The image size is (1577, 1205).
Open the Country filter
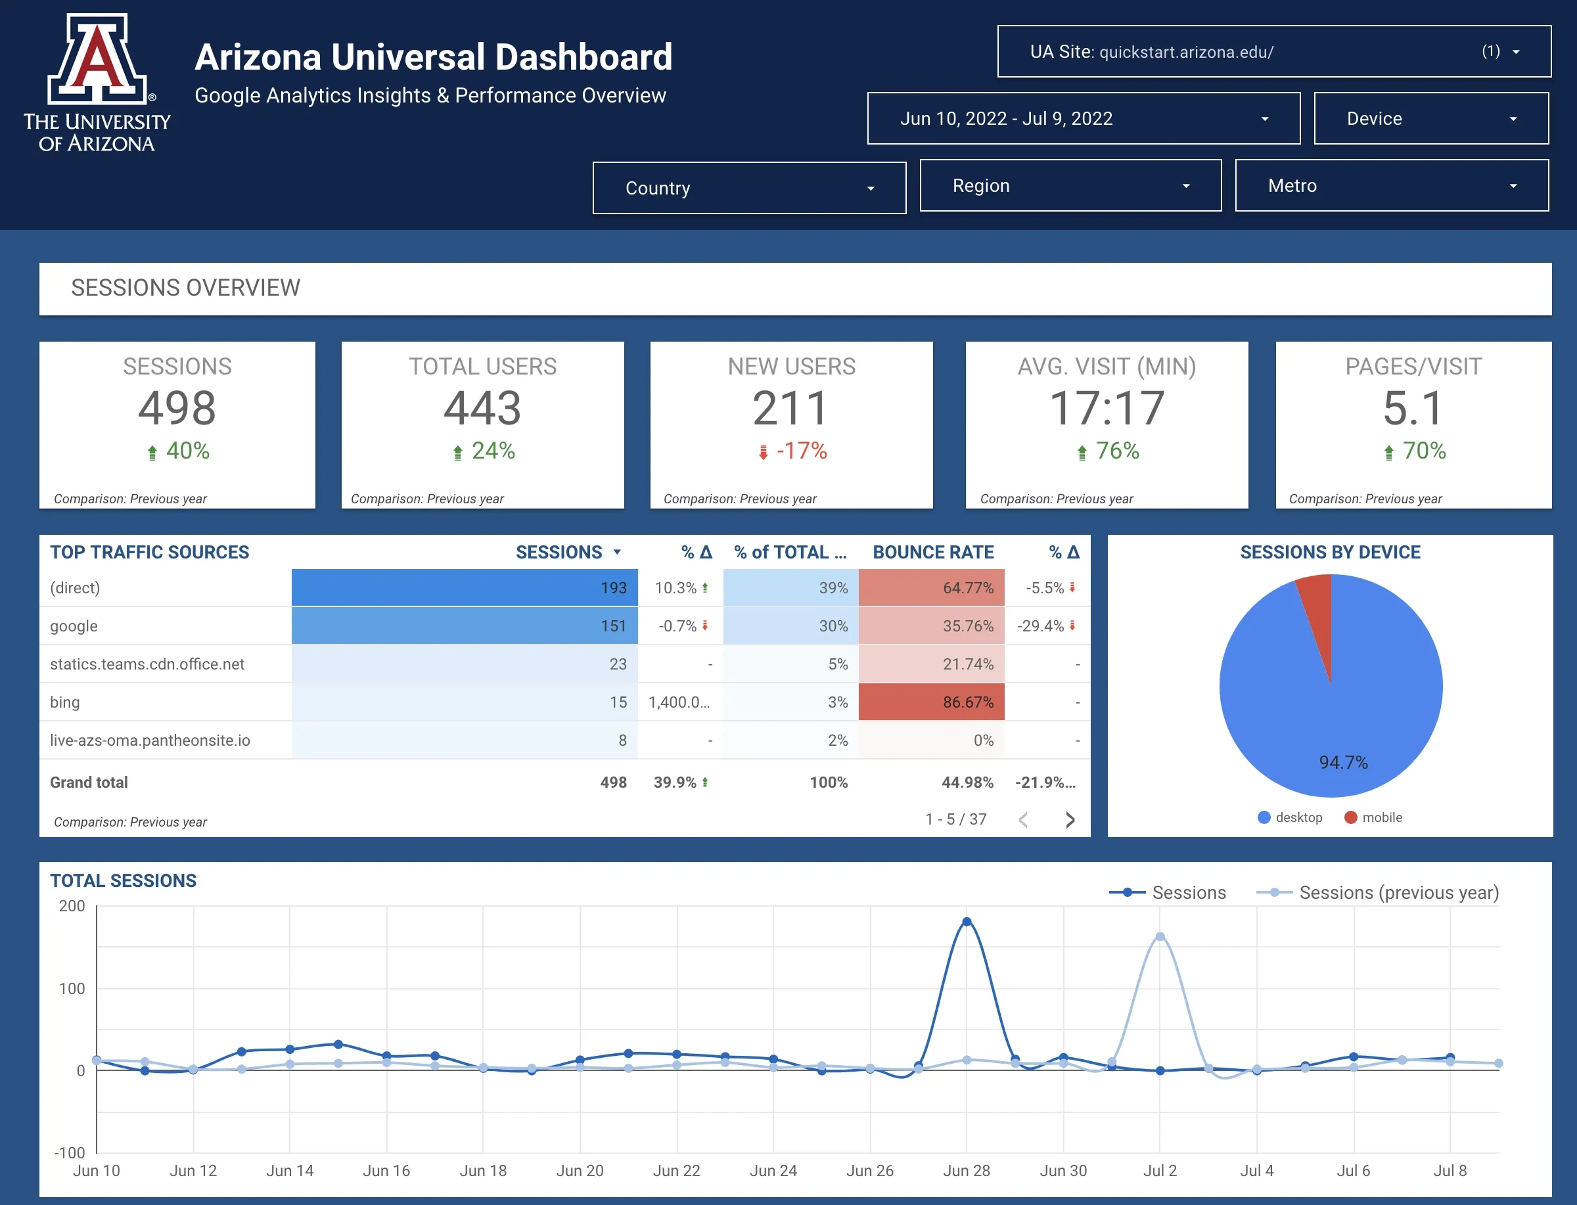(748, 188)
